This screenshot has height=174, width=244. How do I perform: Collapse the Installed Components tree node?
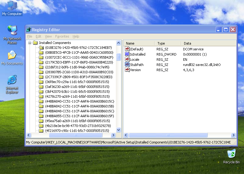(30, 43)
